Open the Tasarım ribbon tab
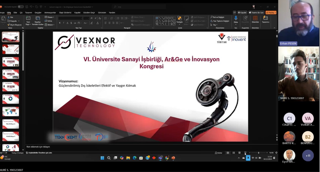320x172 pixels. (28, 13)
